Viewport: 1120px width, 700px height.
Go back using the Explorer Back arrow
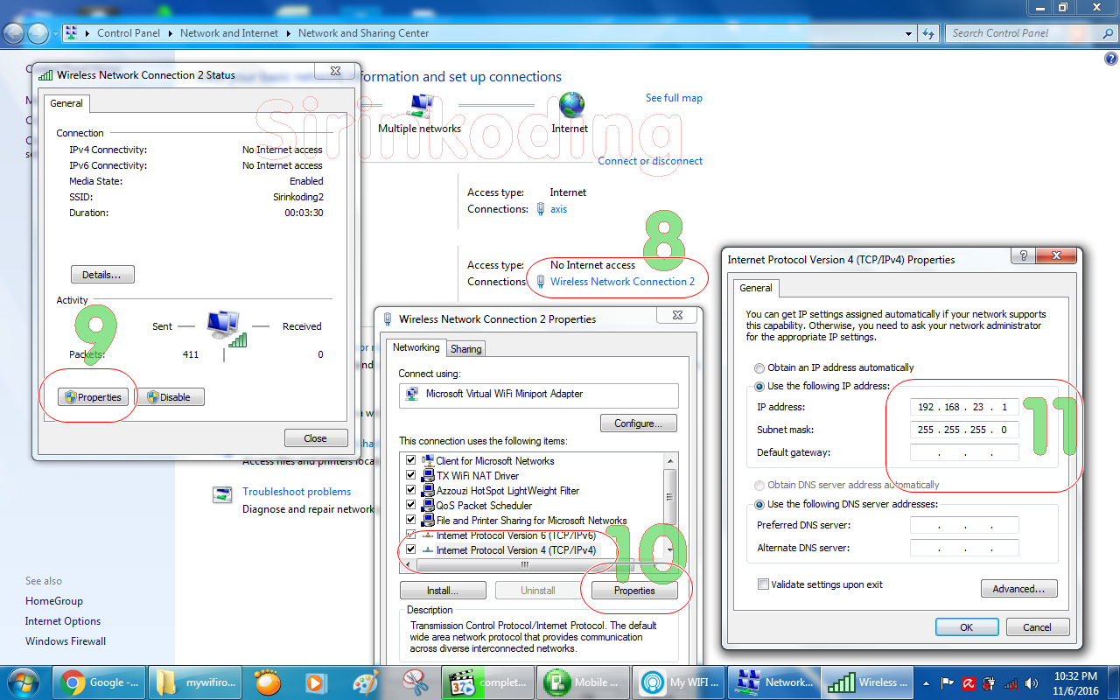coord(15,33)
